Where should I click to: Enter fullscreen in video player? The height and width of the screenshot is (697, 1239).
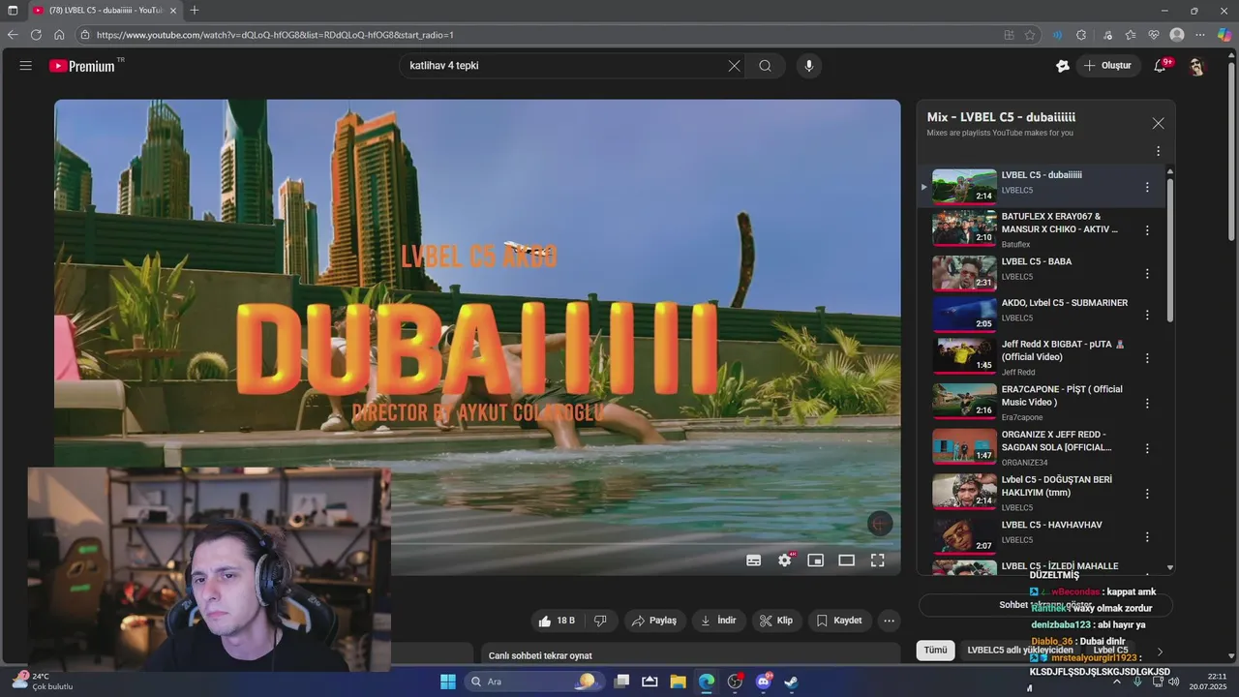pyautogui.click(x=878, y=561)
